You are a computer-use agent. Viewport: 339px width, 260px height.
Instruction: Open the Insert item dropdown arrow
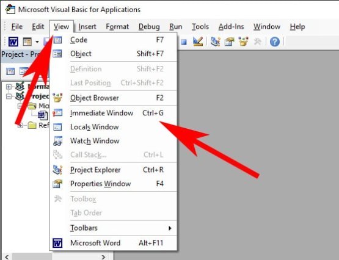[x=37, y=42]
